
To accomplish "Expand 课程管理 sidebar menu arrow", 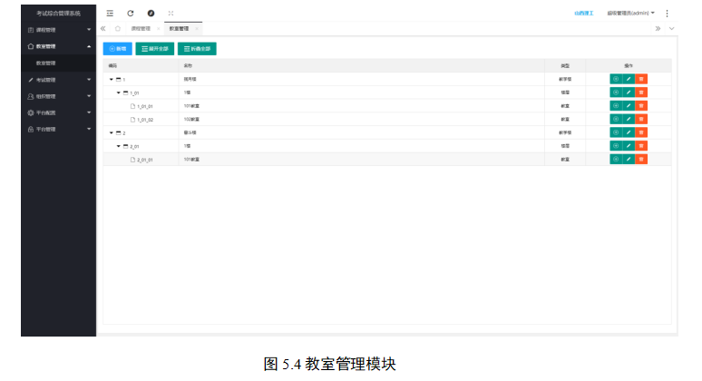I will (89, 30).
